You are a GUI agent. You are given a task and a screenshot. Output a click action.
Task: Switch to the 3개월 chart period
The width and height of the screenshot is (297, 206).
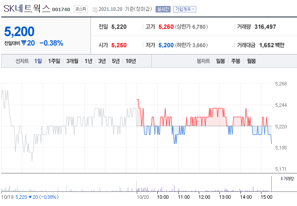pyautogui.click(x=72, y=61)
